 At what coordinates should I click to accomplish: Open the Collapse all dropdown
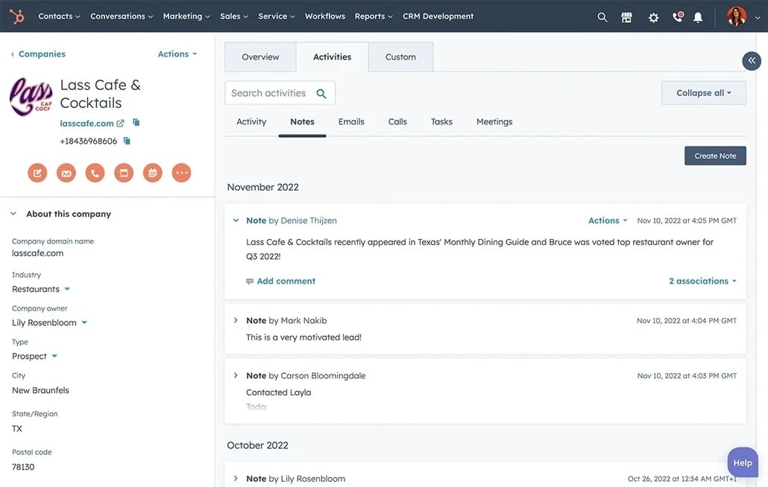tap(702, 92)
